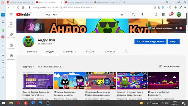This screenshot has width=188, height=106.
Task: Switch to О КАНАЛЕ channel tab
Action: point(110,52)
